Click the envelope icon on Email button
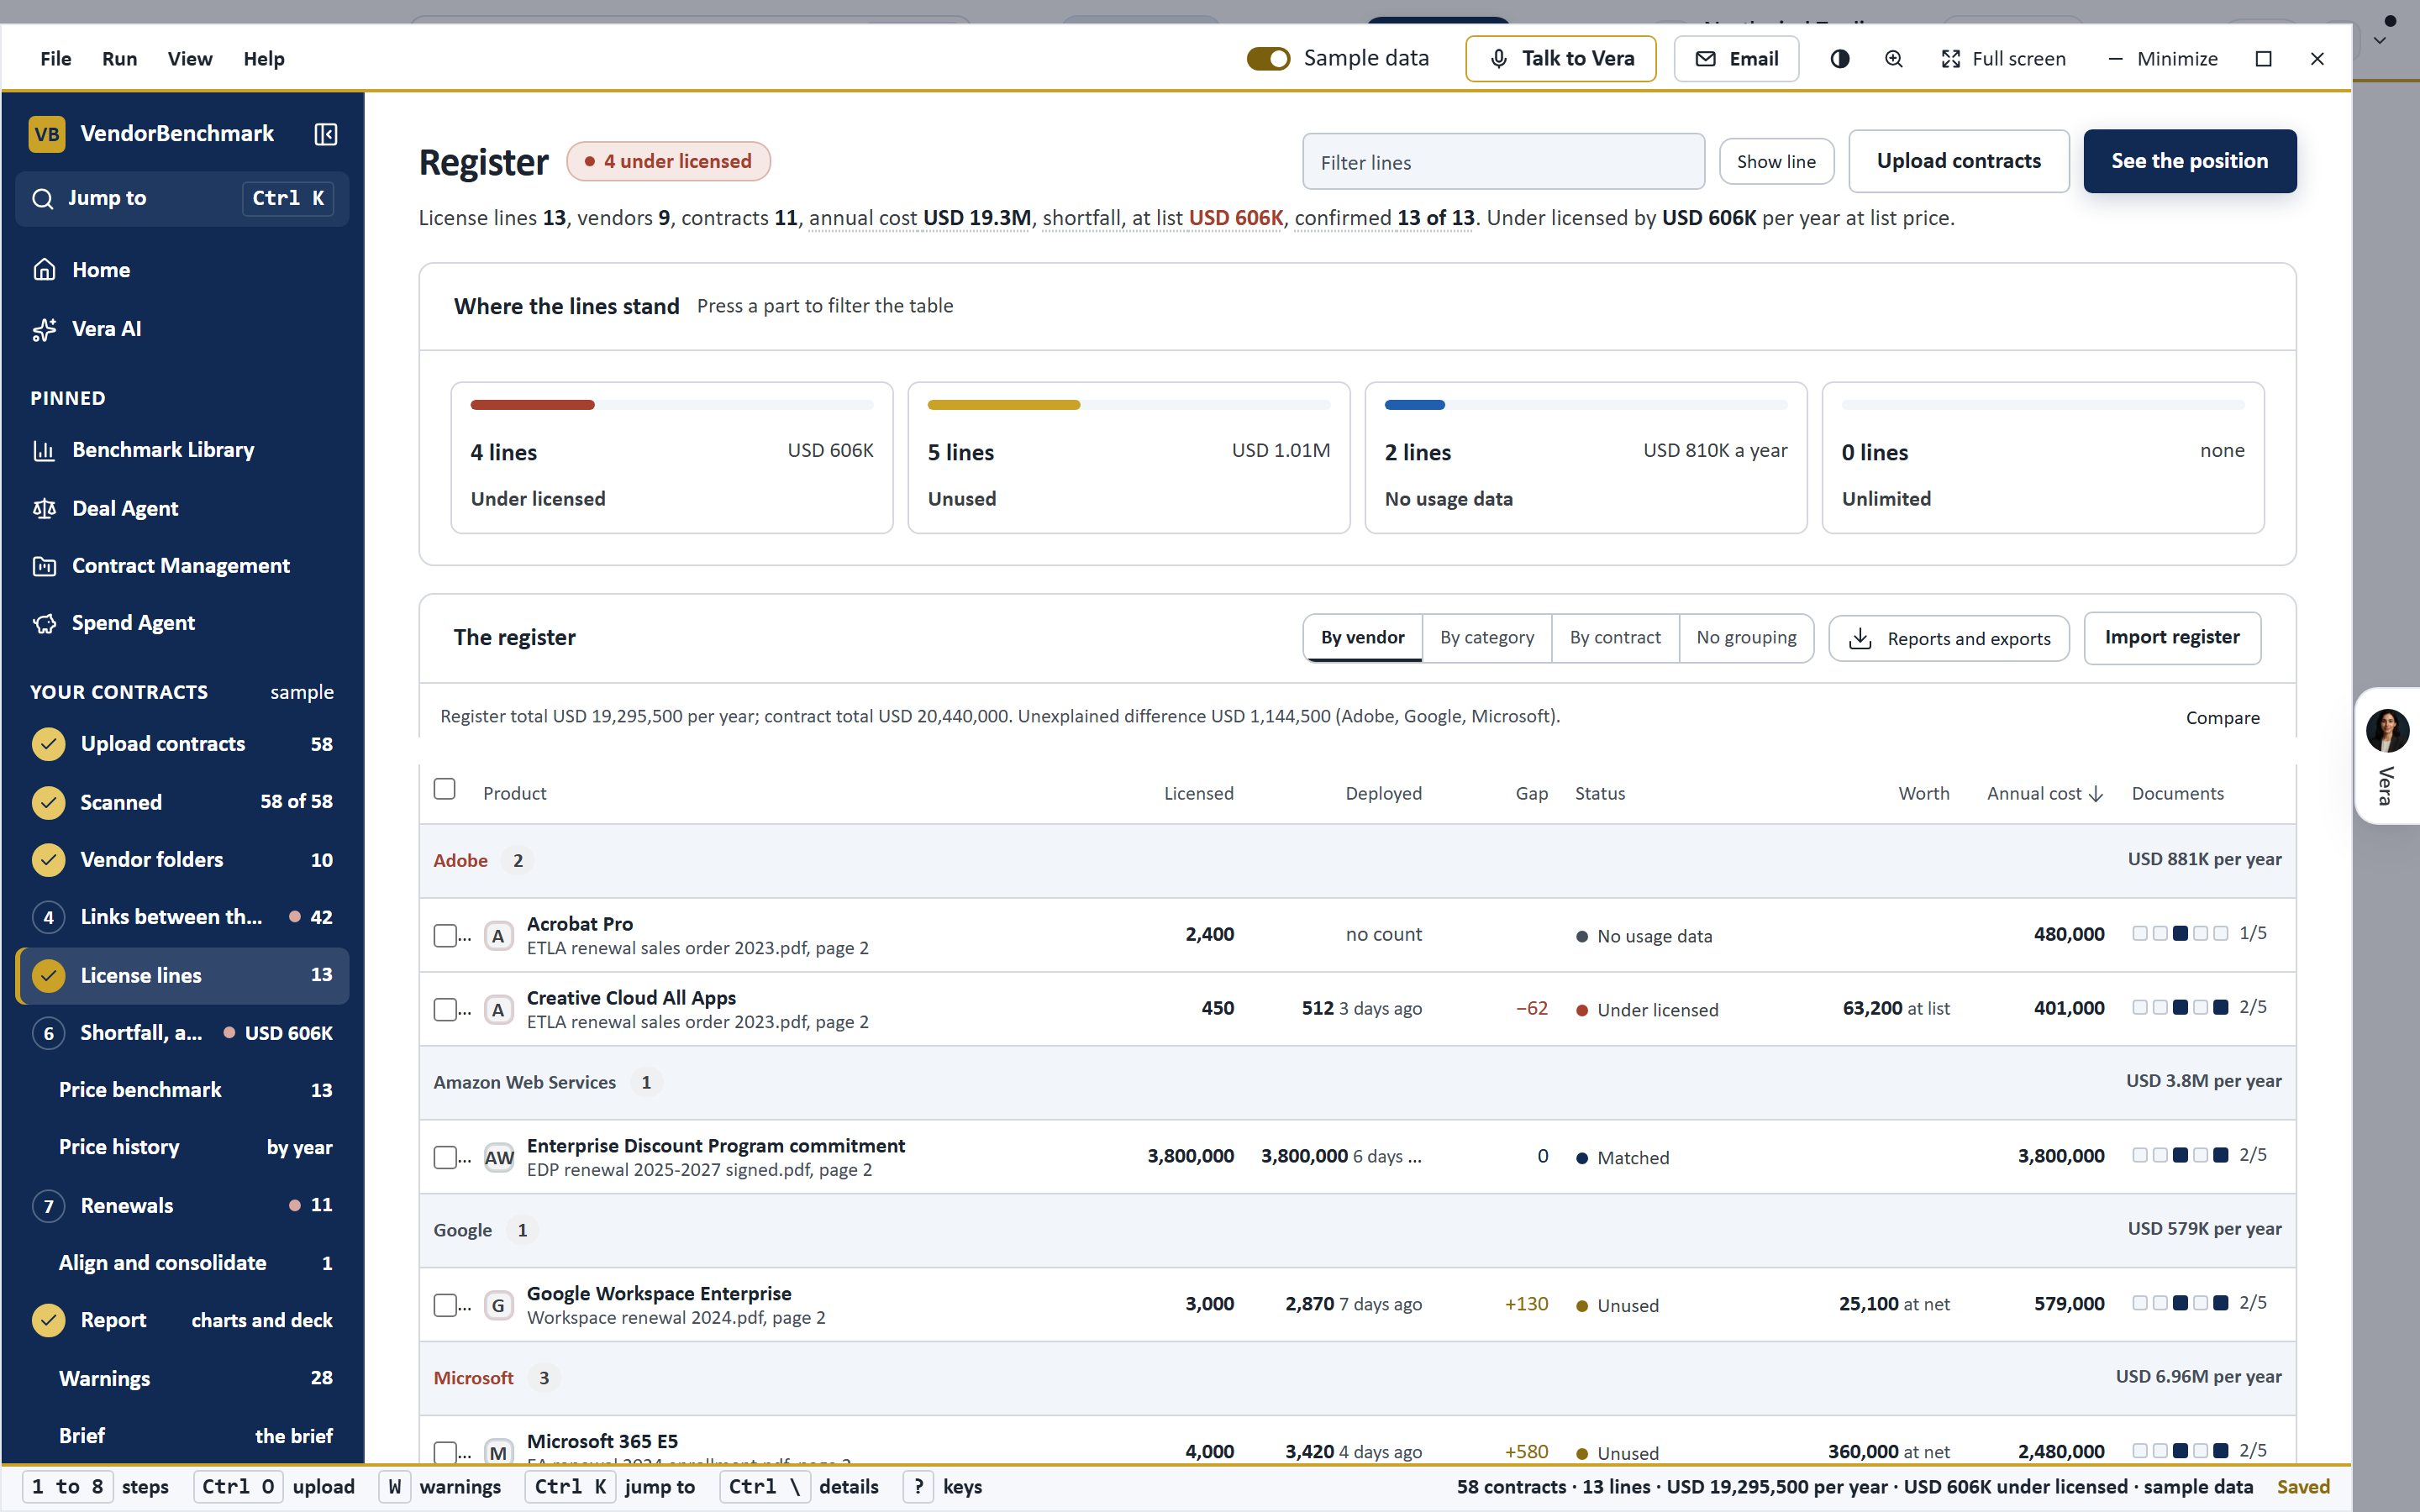2420x1512 pixels. click(x=1705, y=59)
